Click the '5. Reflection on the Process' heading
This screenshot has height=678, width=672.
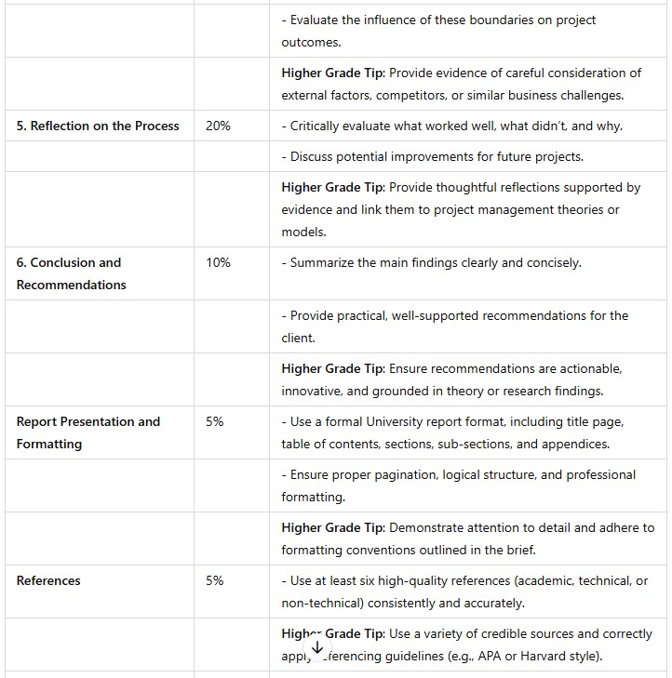[98, 126]
